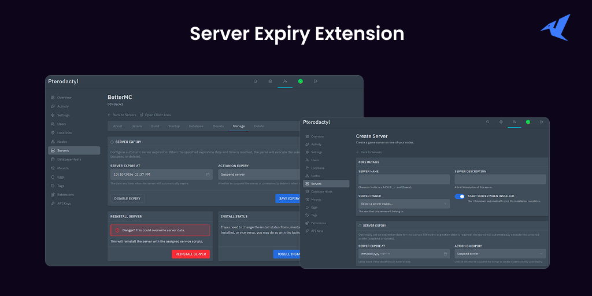Click Server Description input field
Screen dimensions: 592x296
pyautogui.click(x=500, y=179)
